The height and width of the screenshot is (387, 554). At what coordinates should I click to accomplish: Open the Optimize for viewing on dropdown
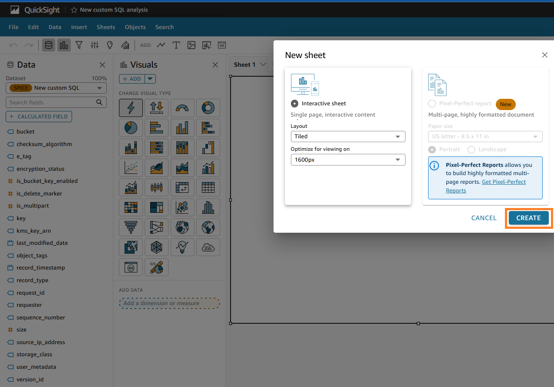pos(348,159)
